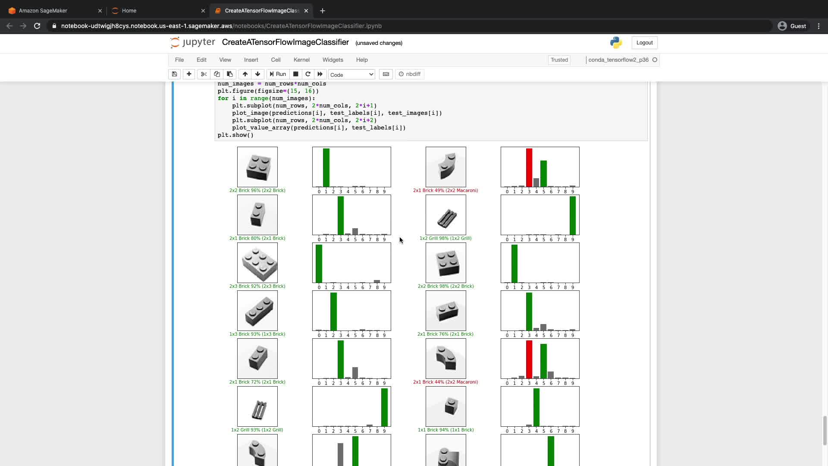Open the Cell menu
828x466 pixels.
click(276, 60)
